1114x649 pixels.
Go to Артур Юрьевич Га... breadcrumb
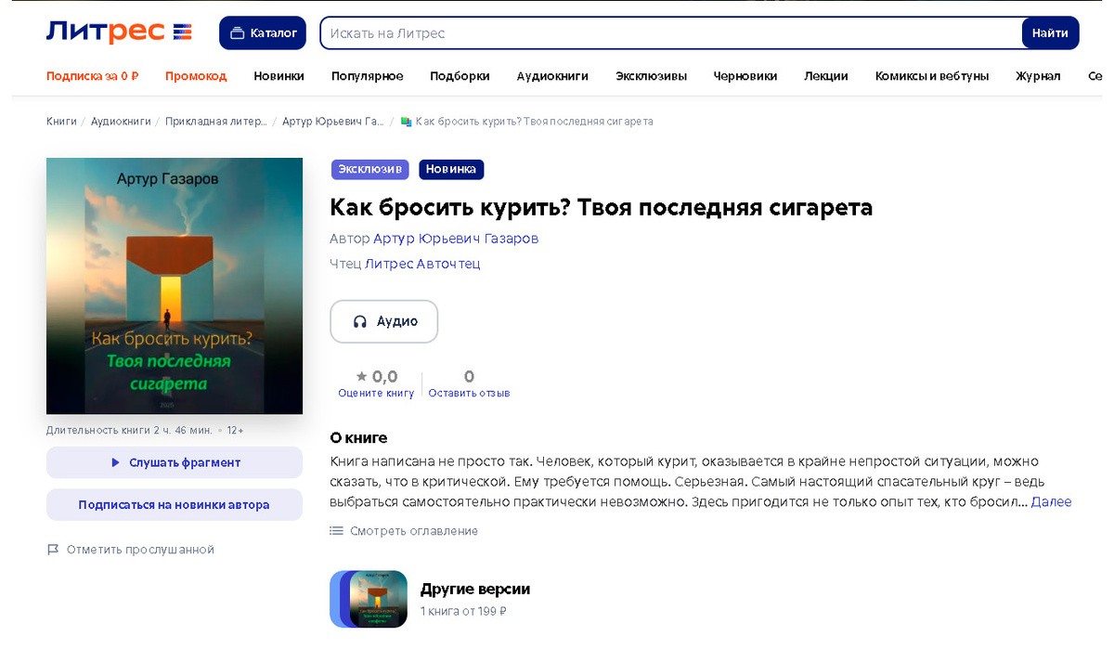click(333, 122)
